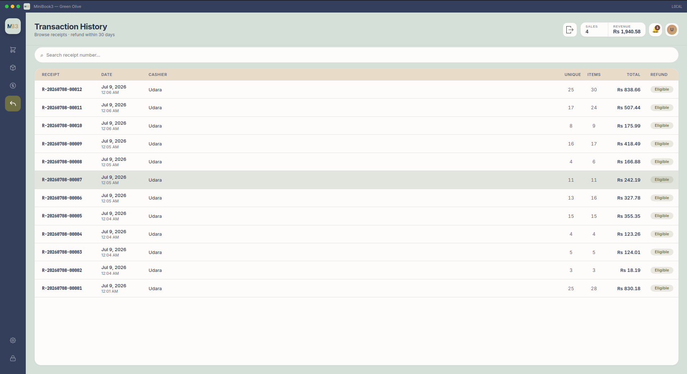Click Eligible badge for receipt 00001
Viewport: 687px width, 374px height.
point(662,288)
